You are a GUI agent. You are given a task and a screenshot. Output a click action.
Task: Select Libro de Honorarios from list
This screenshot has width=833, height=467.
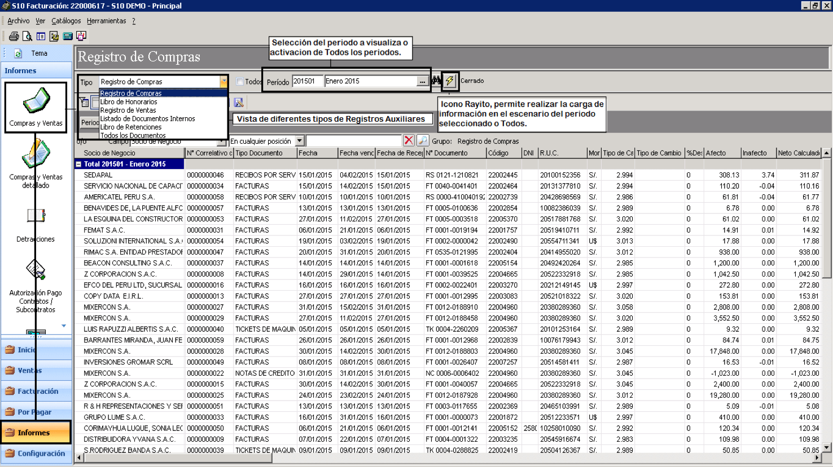[x=129, y=102]
